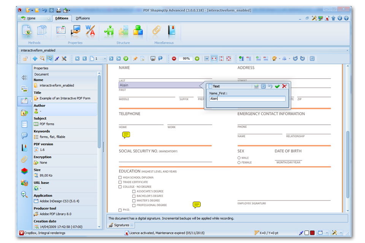The width and height of the screenshot is (365, 243).
Task: Check BACHELOR'S DEGREE box
Action: 134,196
